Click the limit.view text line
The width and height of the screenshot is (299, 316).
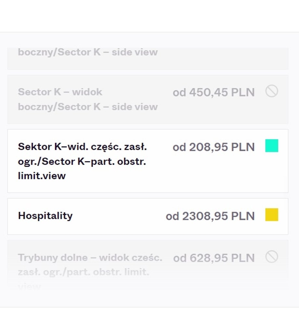coord(42,176)
